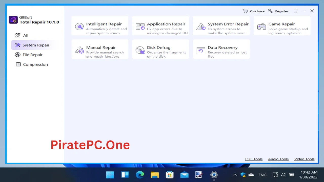This screenshot has width=324, height=182.
Task: Click the All category grid icon
Action: click(x=18, y=35)
